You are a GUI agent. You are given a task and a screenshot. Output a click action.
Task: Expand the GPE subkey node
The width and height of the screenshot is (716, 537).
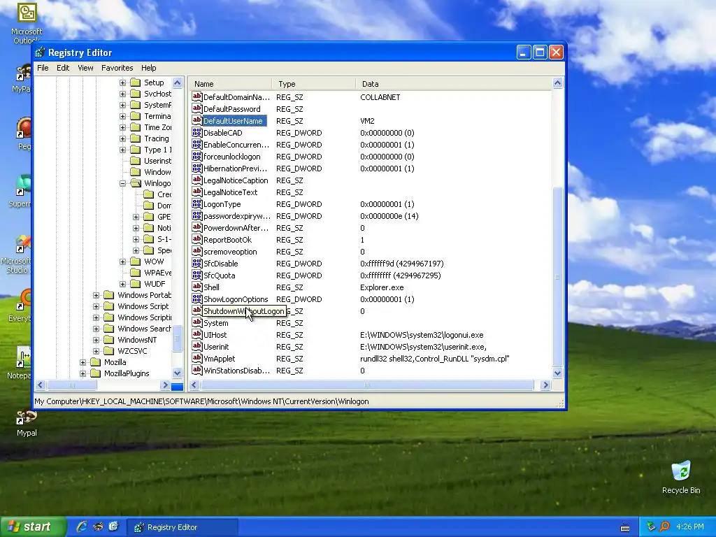point(136,217)
